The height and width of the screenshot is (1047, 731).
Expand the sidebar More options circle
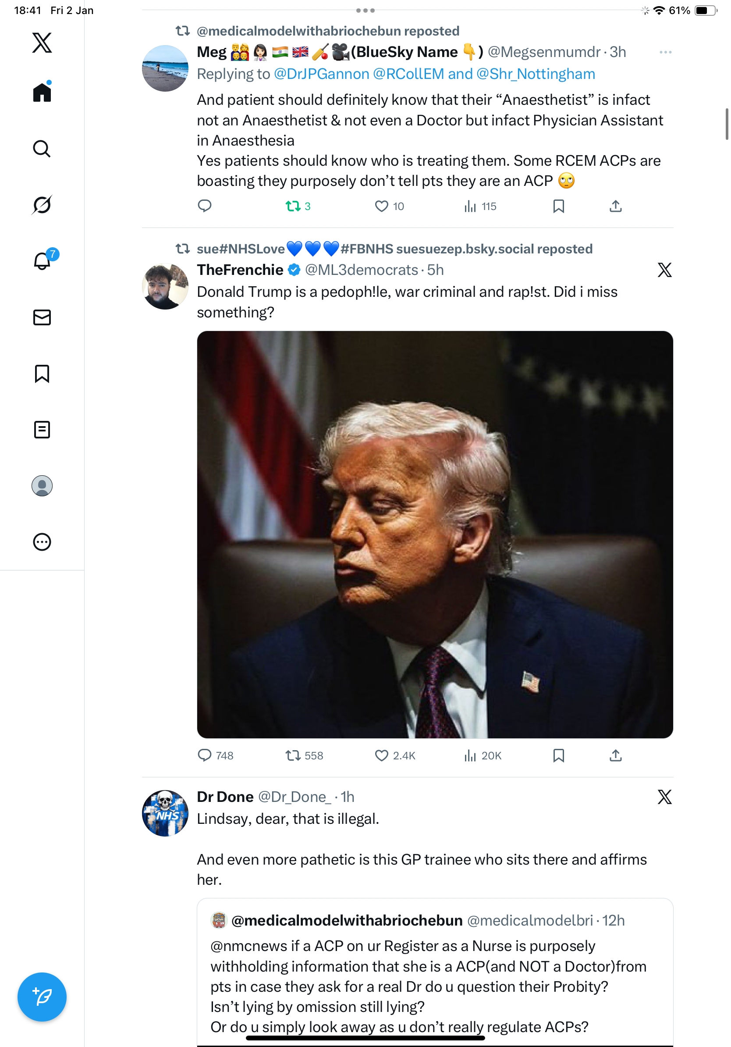pyautogui.click(x=42, y=542)
